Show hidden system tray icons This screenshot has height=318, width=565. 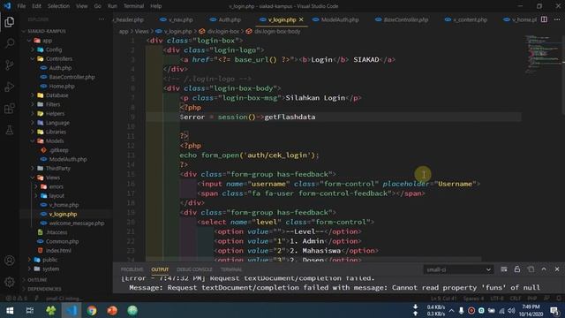[451, 310]
